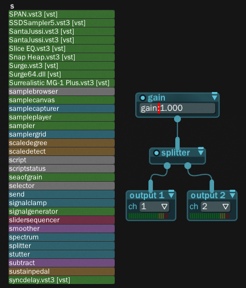Click the splitter right output node
The image size is (246, 288).
pos(188,166)
